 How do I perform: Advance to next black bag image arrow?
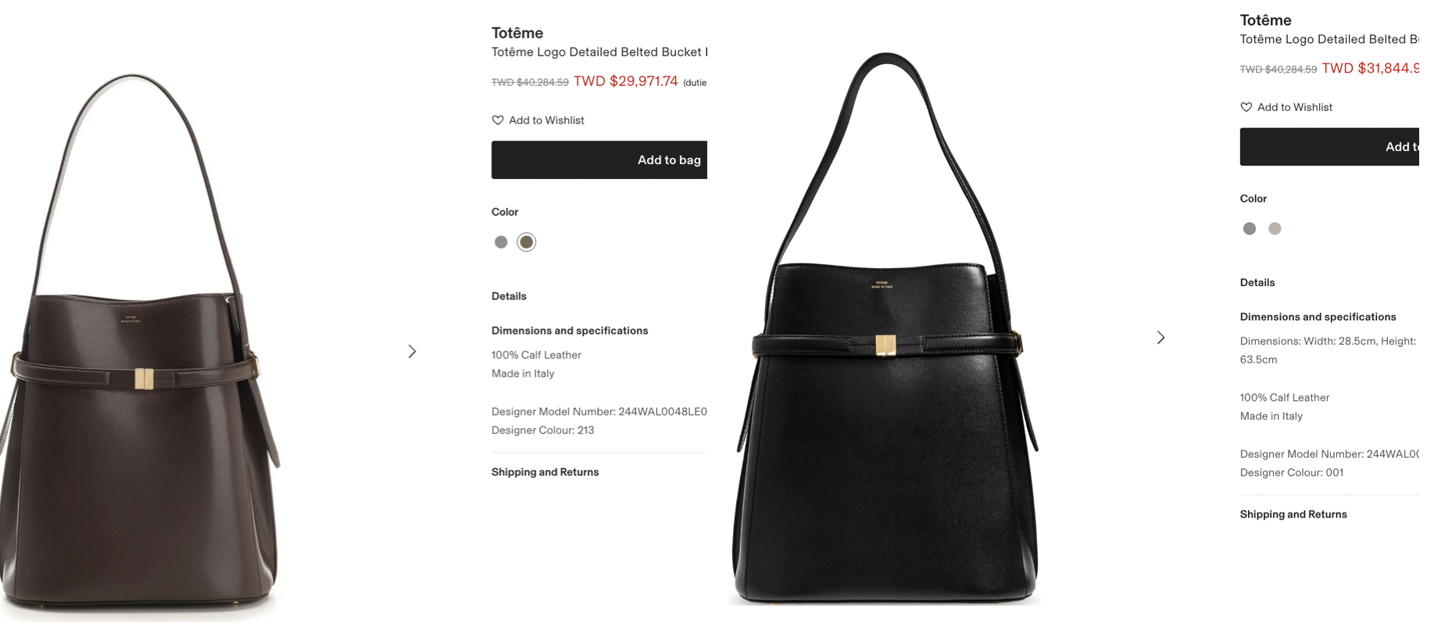click(1161, 338)
